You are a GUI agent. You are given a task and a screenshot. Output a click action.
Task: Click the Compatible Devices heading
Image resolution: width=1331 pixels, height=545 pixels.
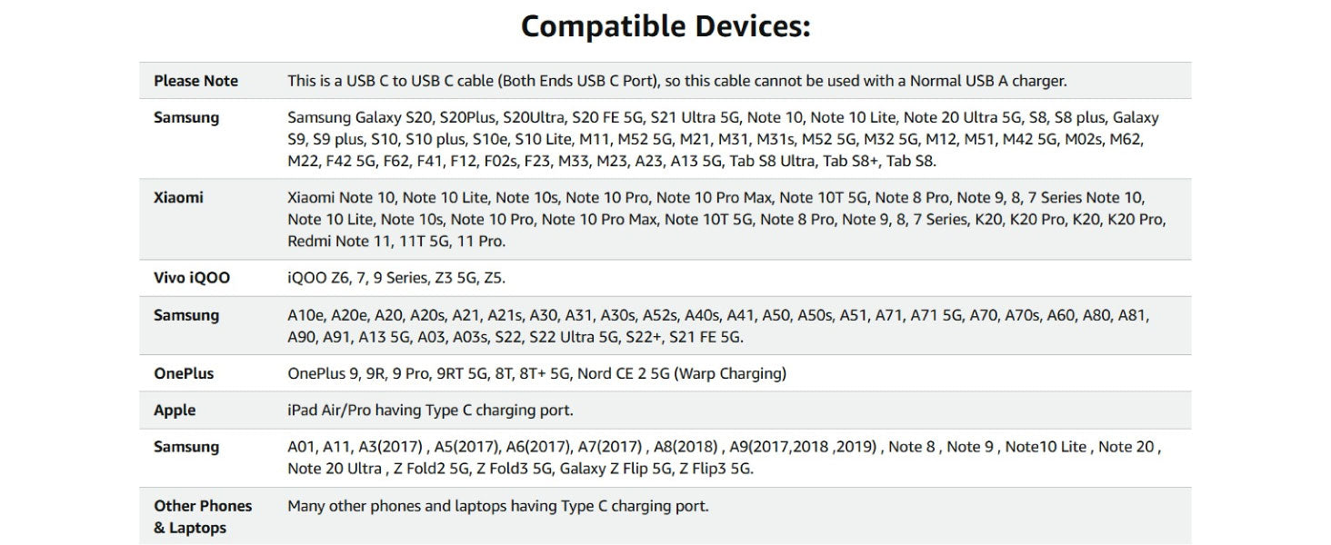pos(665,26)
